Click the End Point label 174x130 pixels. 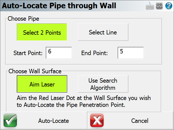[94, 53]
